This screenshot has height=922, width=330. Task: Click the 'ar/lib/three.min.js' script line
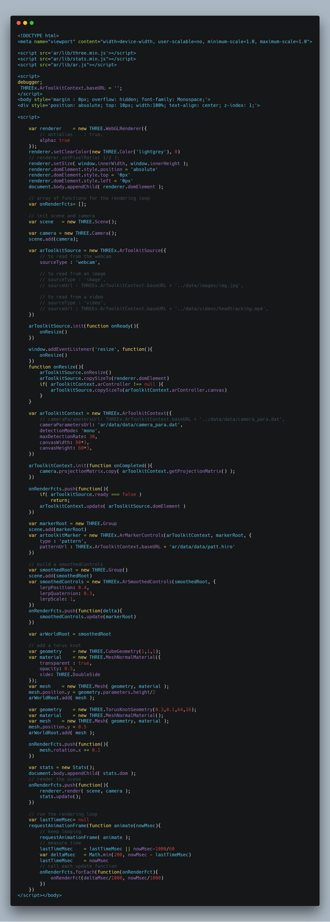pos(77,53)
